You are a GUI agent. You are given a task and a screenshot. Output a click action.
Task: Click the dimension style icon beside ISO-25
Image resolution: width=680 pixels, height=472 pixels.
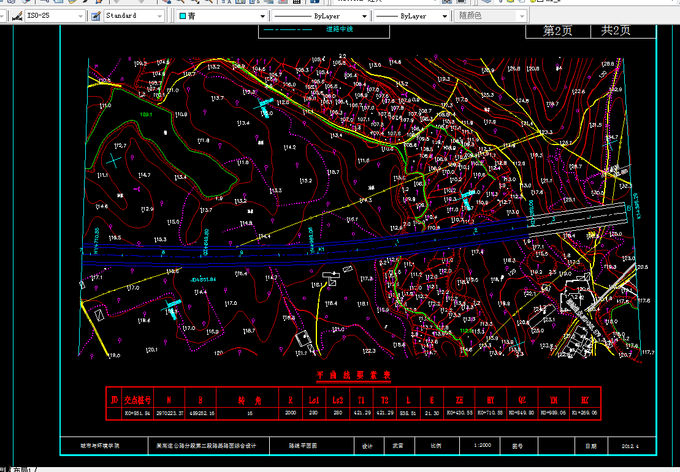(17, 16)
